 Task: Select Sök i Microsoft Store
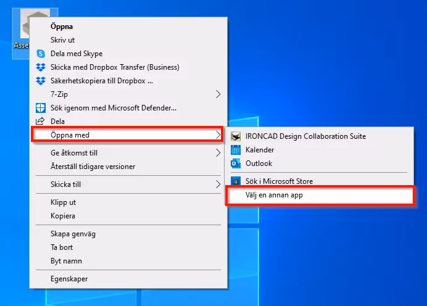[319, 181]
